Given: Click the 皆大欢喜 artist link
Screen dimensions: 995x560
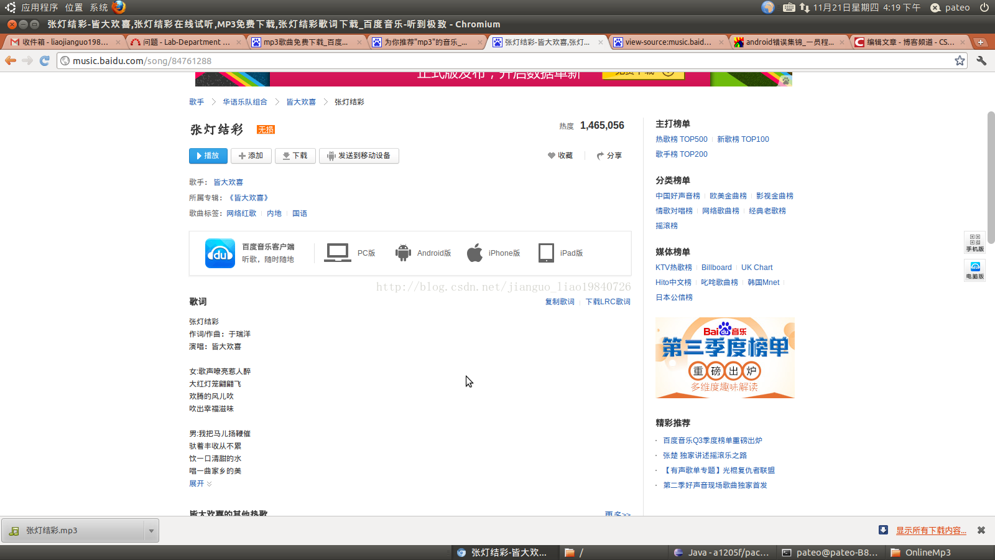Looking at the screenshot, I should click(228, 182).
